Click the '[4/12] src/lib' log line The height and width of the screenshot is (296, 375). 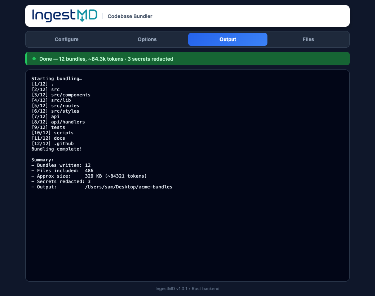pos(51,100)
